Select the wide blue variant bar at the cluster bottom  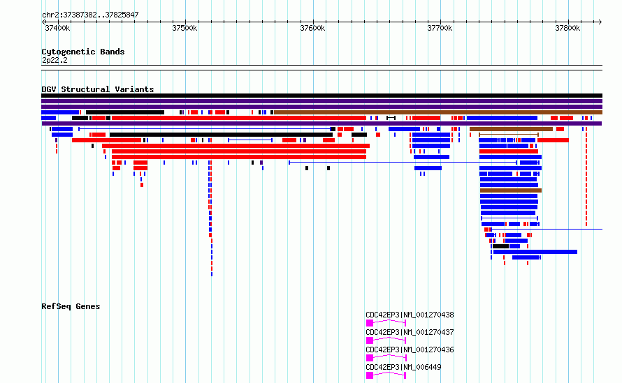click(535, 252)
